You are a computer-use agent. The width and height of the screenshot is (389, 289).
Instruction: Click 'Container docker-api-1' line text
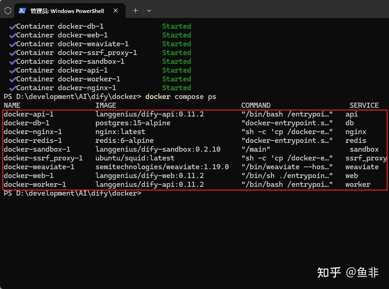tap(62, 70)
